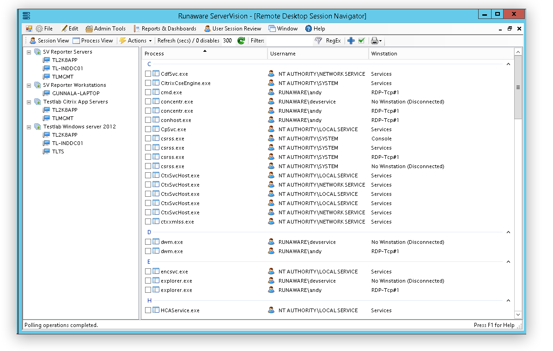Click the green refresh icon
Image resolution: width=553 pixels, height=351 pixels.
click(x=241, y=41)
